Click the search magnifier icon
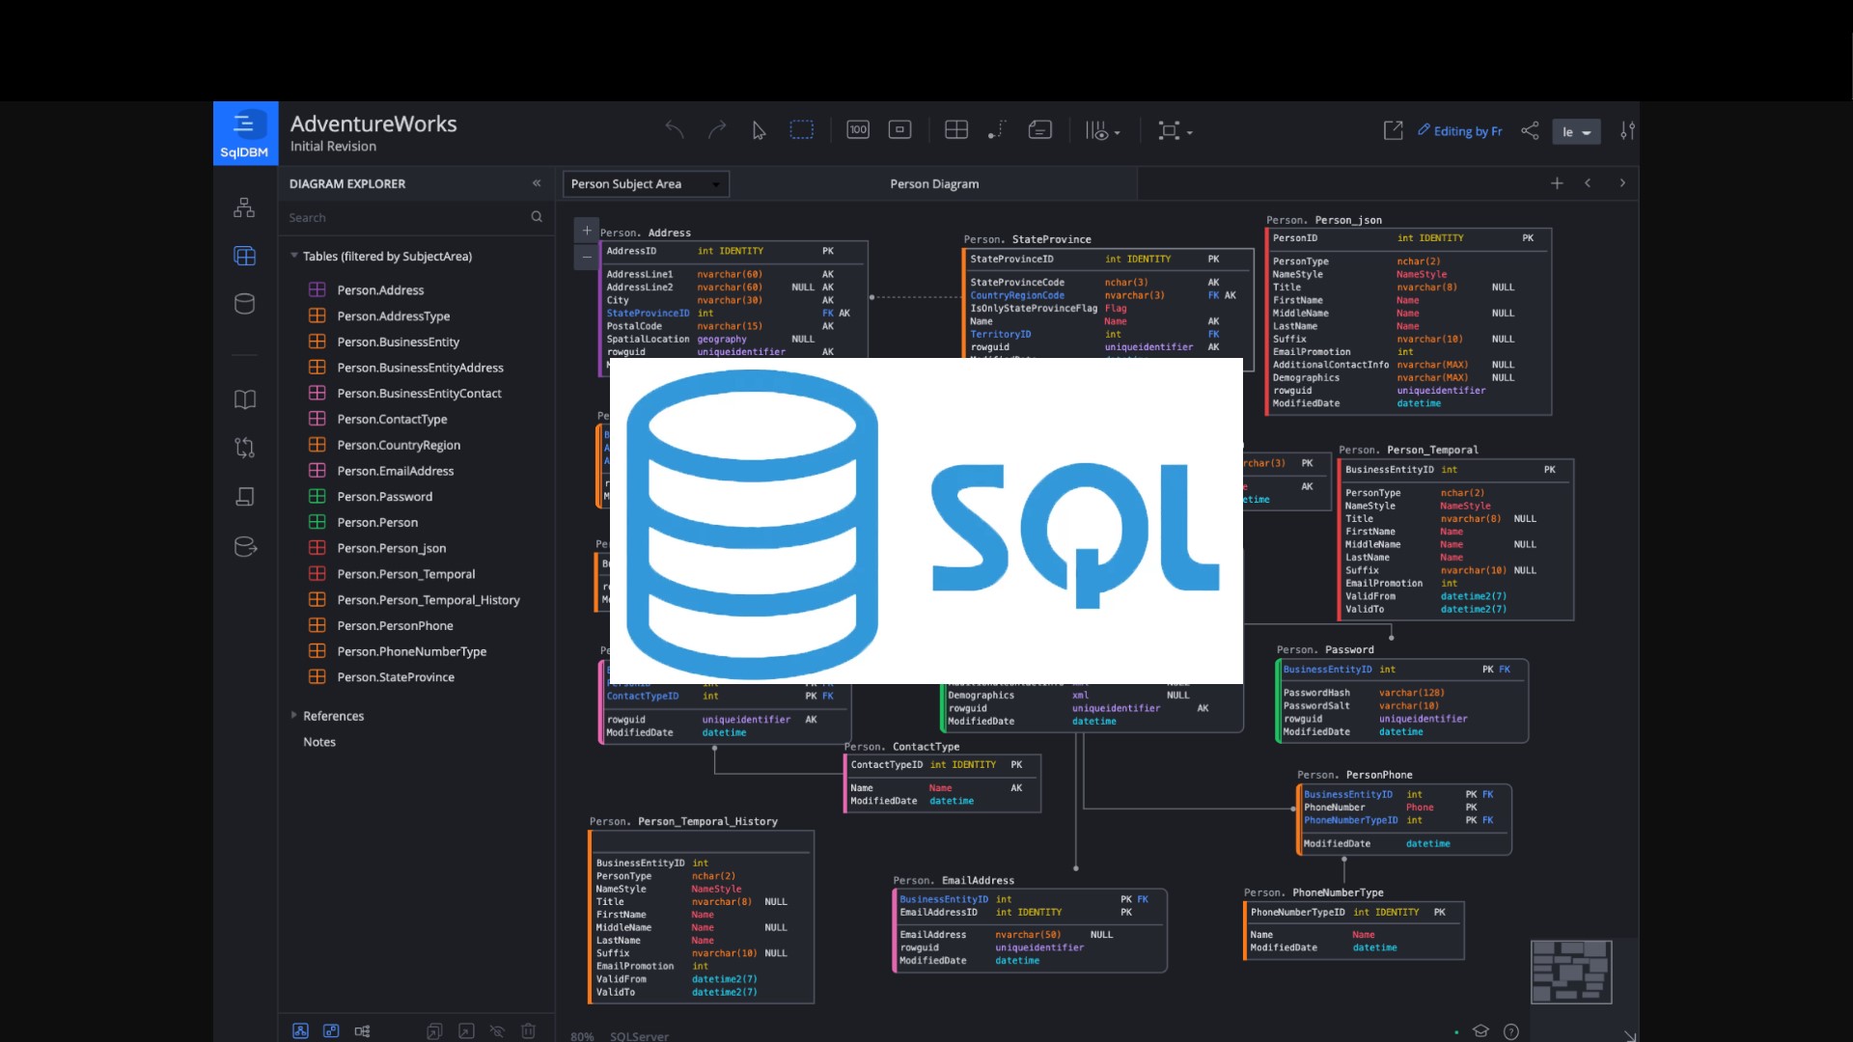This screenshot has height=1042, width=1853. coord(537,217)
